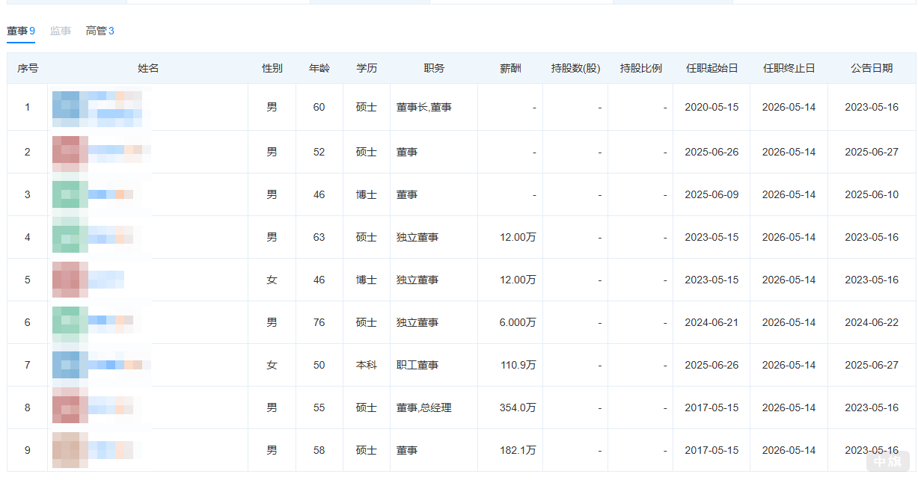Click the 序号 column header
Screen dimensions: 918x480
[27, 68]
